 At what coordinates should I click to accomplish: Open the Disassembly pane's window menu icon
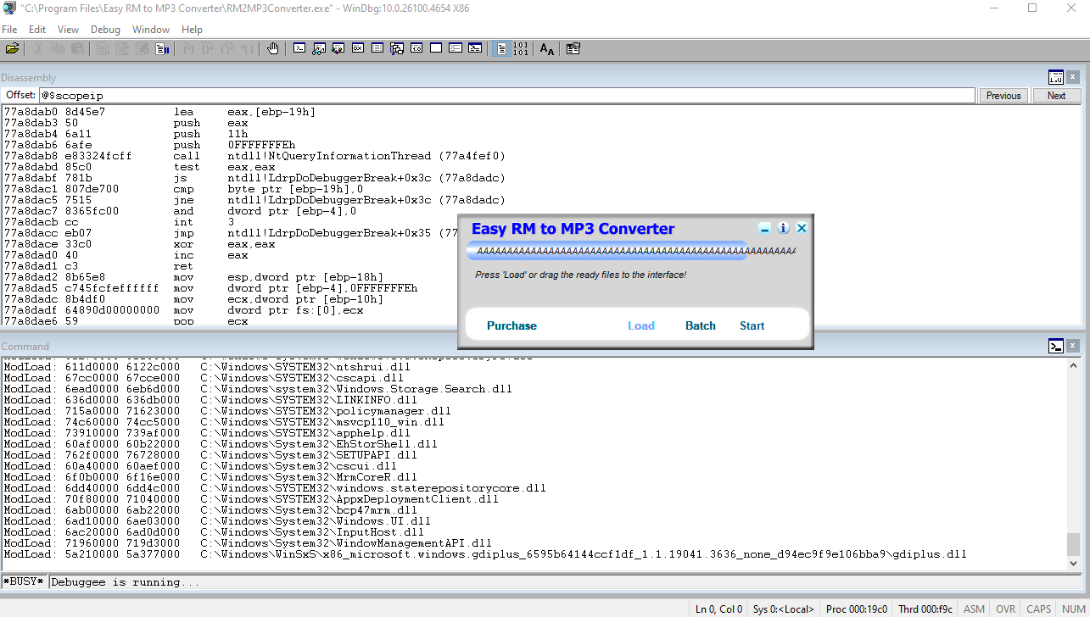tap(1056, 78)
